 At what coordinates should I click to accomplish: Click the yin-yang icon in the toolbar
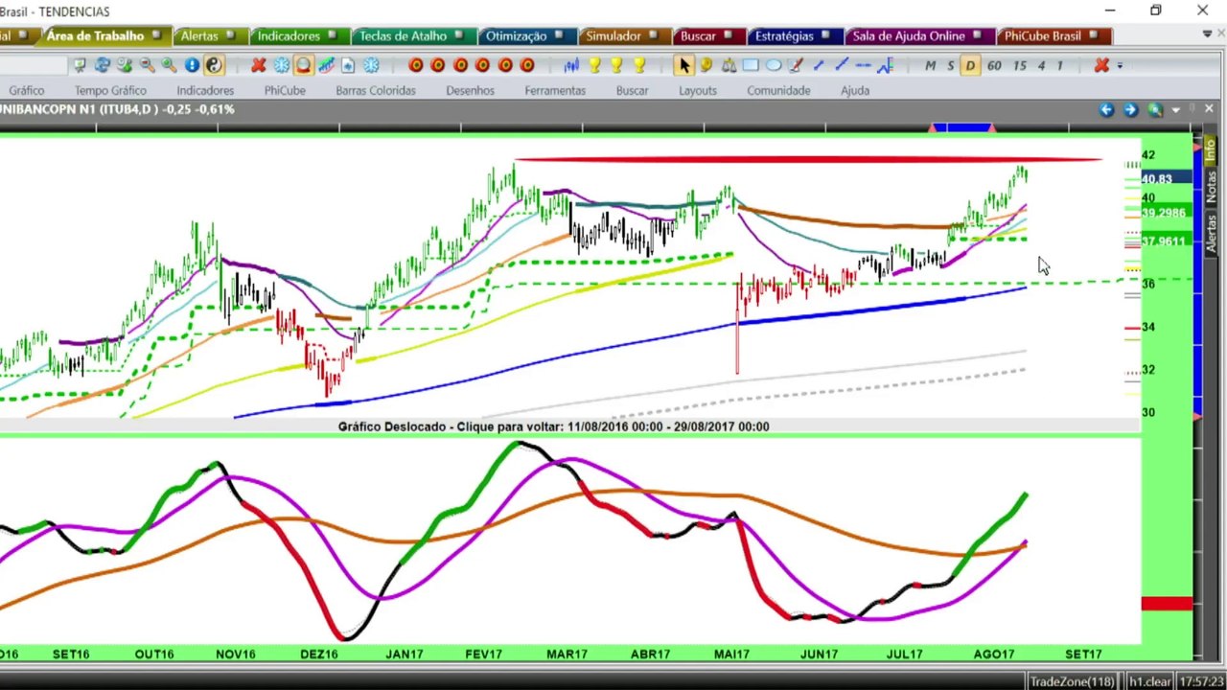(x=214, y=65)
